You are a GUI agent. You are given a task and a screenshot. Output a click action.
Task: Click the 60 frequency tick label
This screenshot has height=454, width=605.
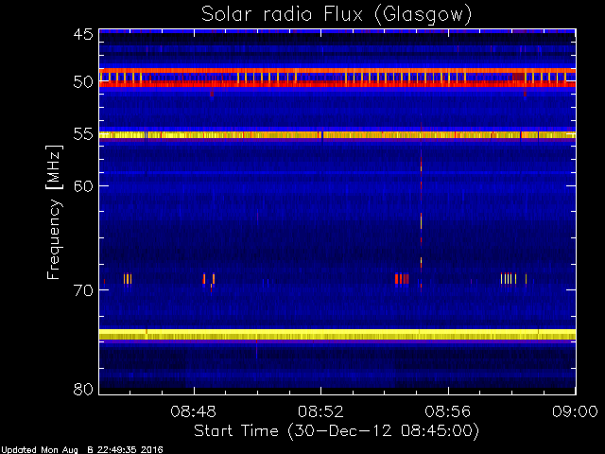pyautogui.click(x=83, y=186)
